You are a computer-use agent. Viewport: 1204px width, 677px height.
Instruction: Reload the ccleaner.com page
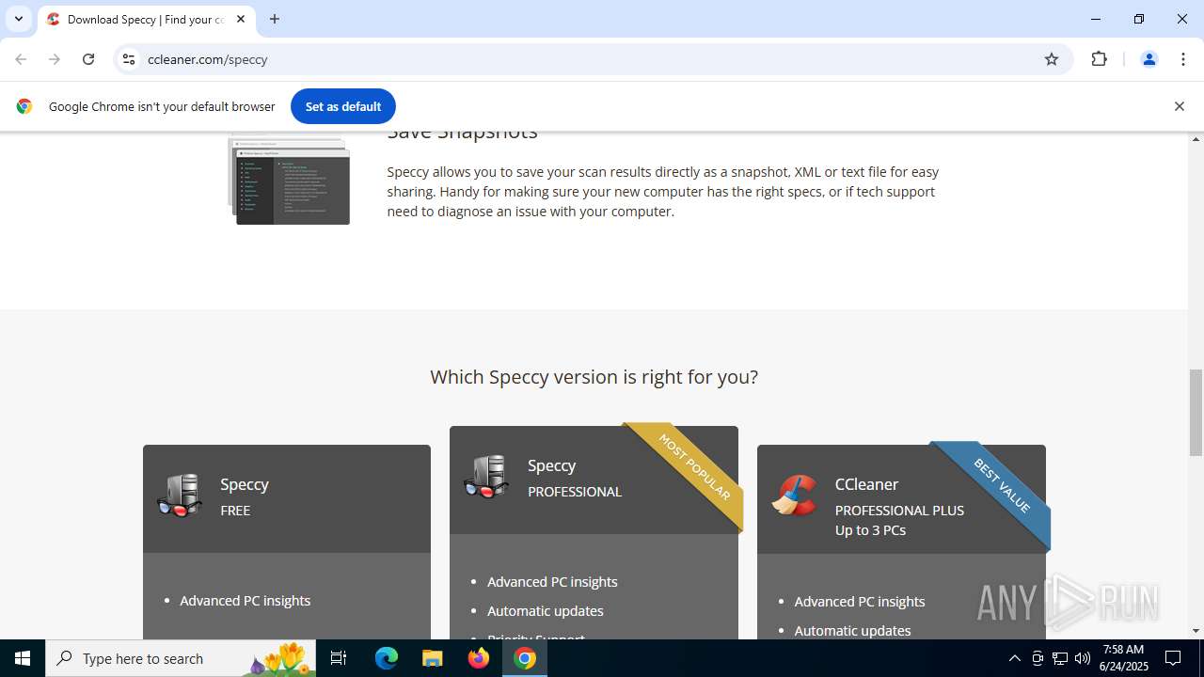(88, 59)
